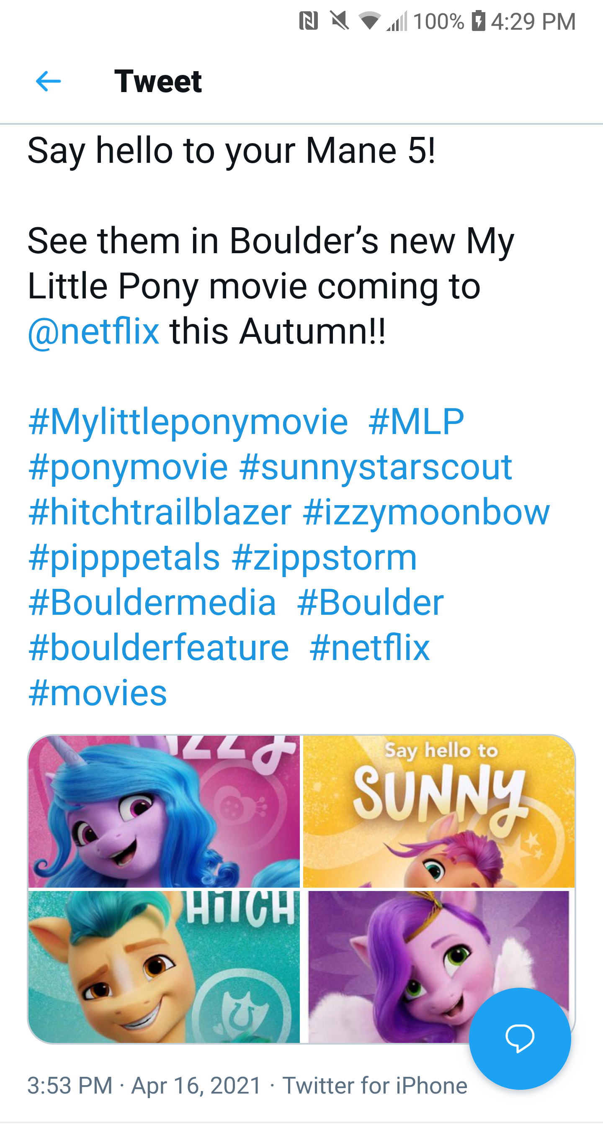Screen dimensions: 603x1135
Task: Open the @netflix mention link
Action: (x=93, y=331)
